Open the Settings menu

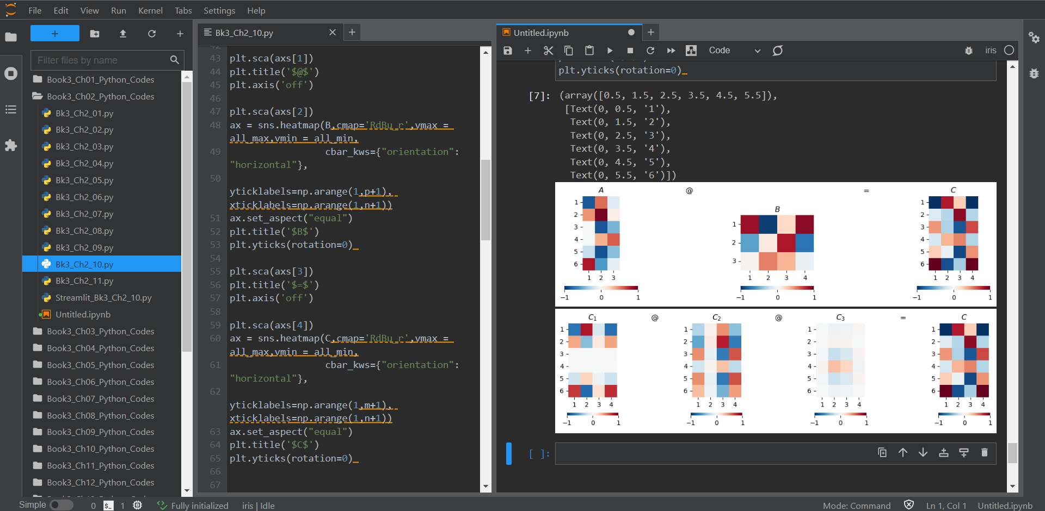219,10
